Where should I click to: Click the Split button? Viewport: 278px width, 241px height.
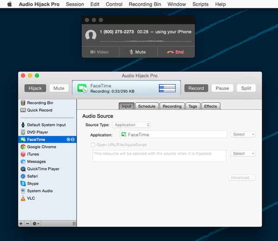[246, 88]
